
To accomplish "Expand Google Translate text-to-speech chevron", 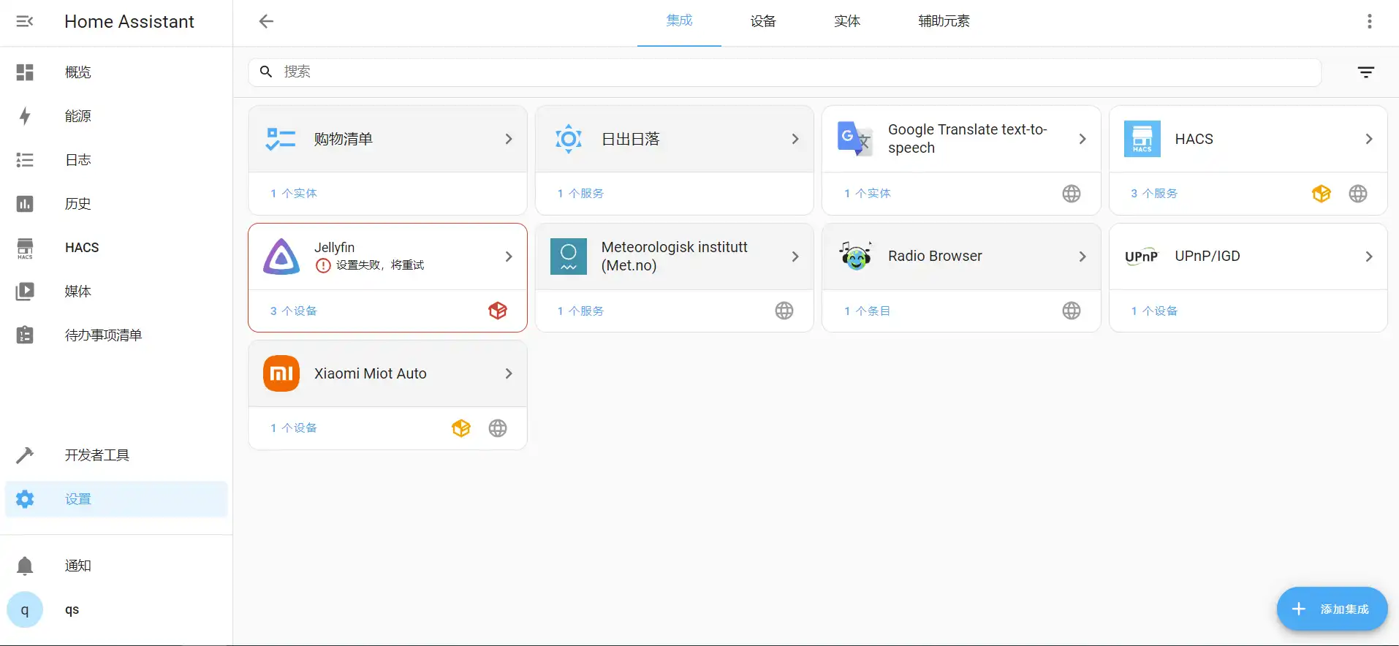I will (1082, 139).
